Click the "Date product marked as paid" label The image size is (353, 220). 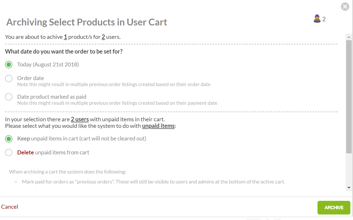click(52, 97)
